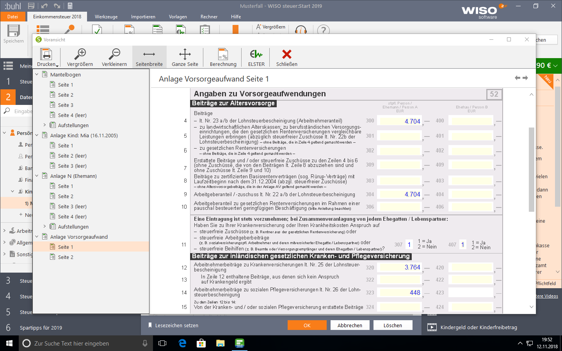Viewport: 562px width, 351px height.
Task: Click the Speichern save icon
Action: tap(14, 30)
